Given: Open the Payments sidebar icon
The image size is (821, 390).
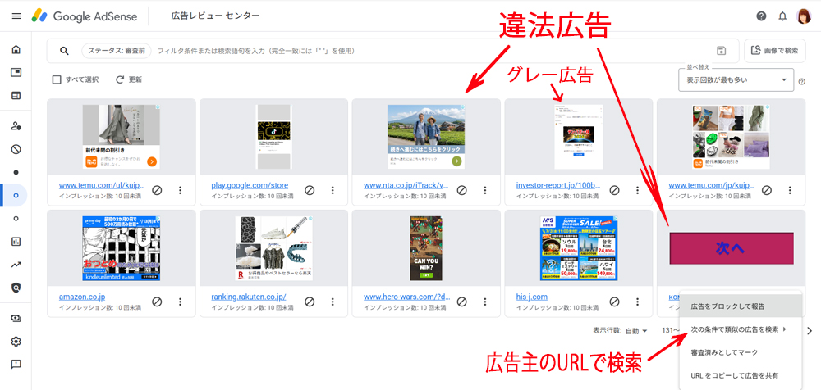Looking at the screenshot, I should [x=16, y=319].
